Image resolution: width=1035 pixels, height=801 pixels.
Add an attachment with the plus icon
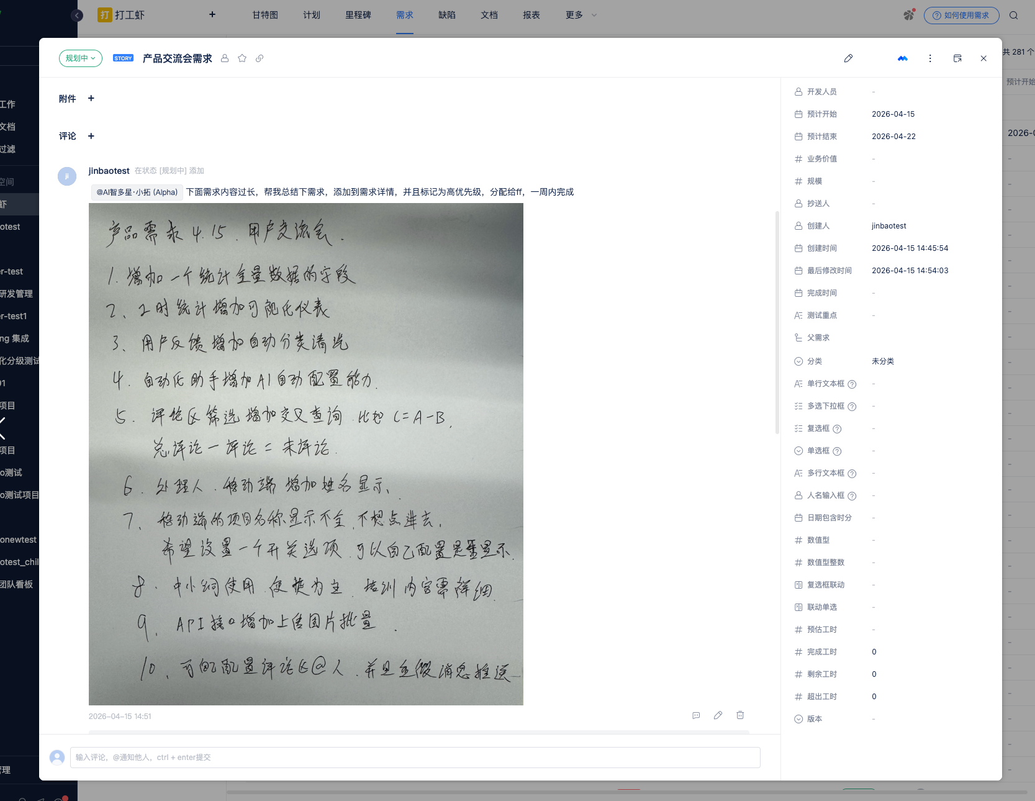[x=91, y=98]
